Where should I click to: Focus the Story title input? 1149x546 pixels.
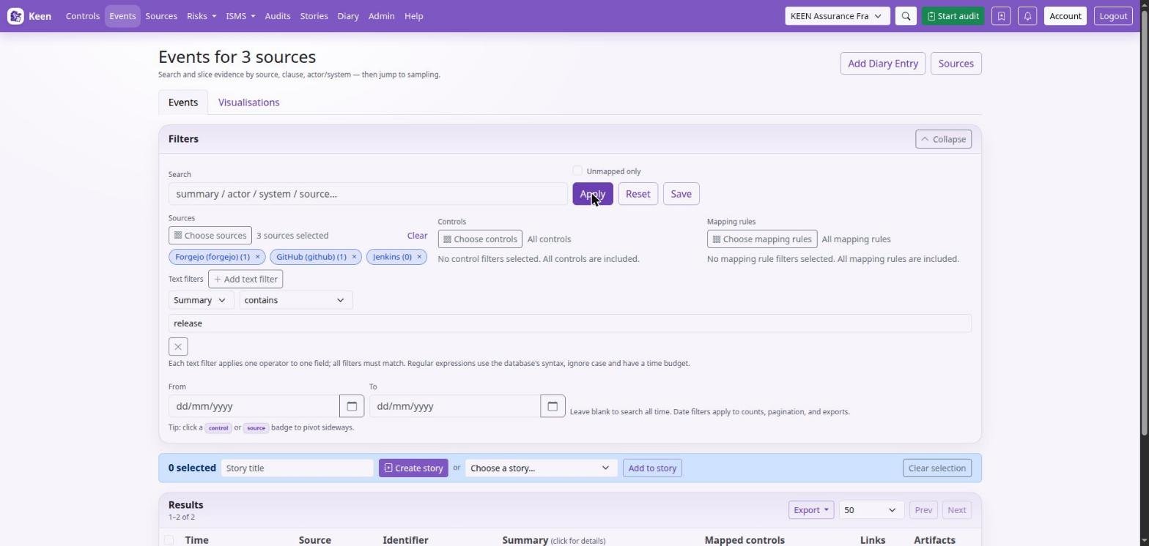[x=298, y=468]
